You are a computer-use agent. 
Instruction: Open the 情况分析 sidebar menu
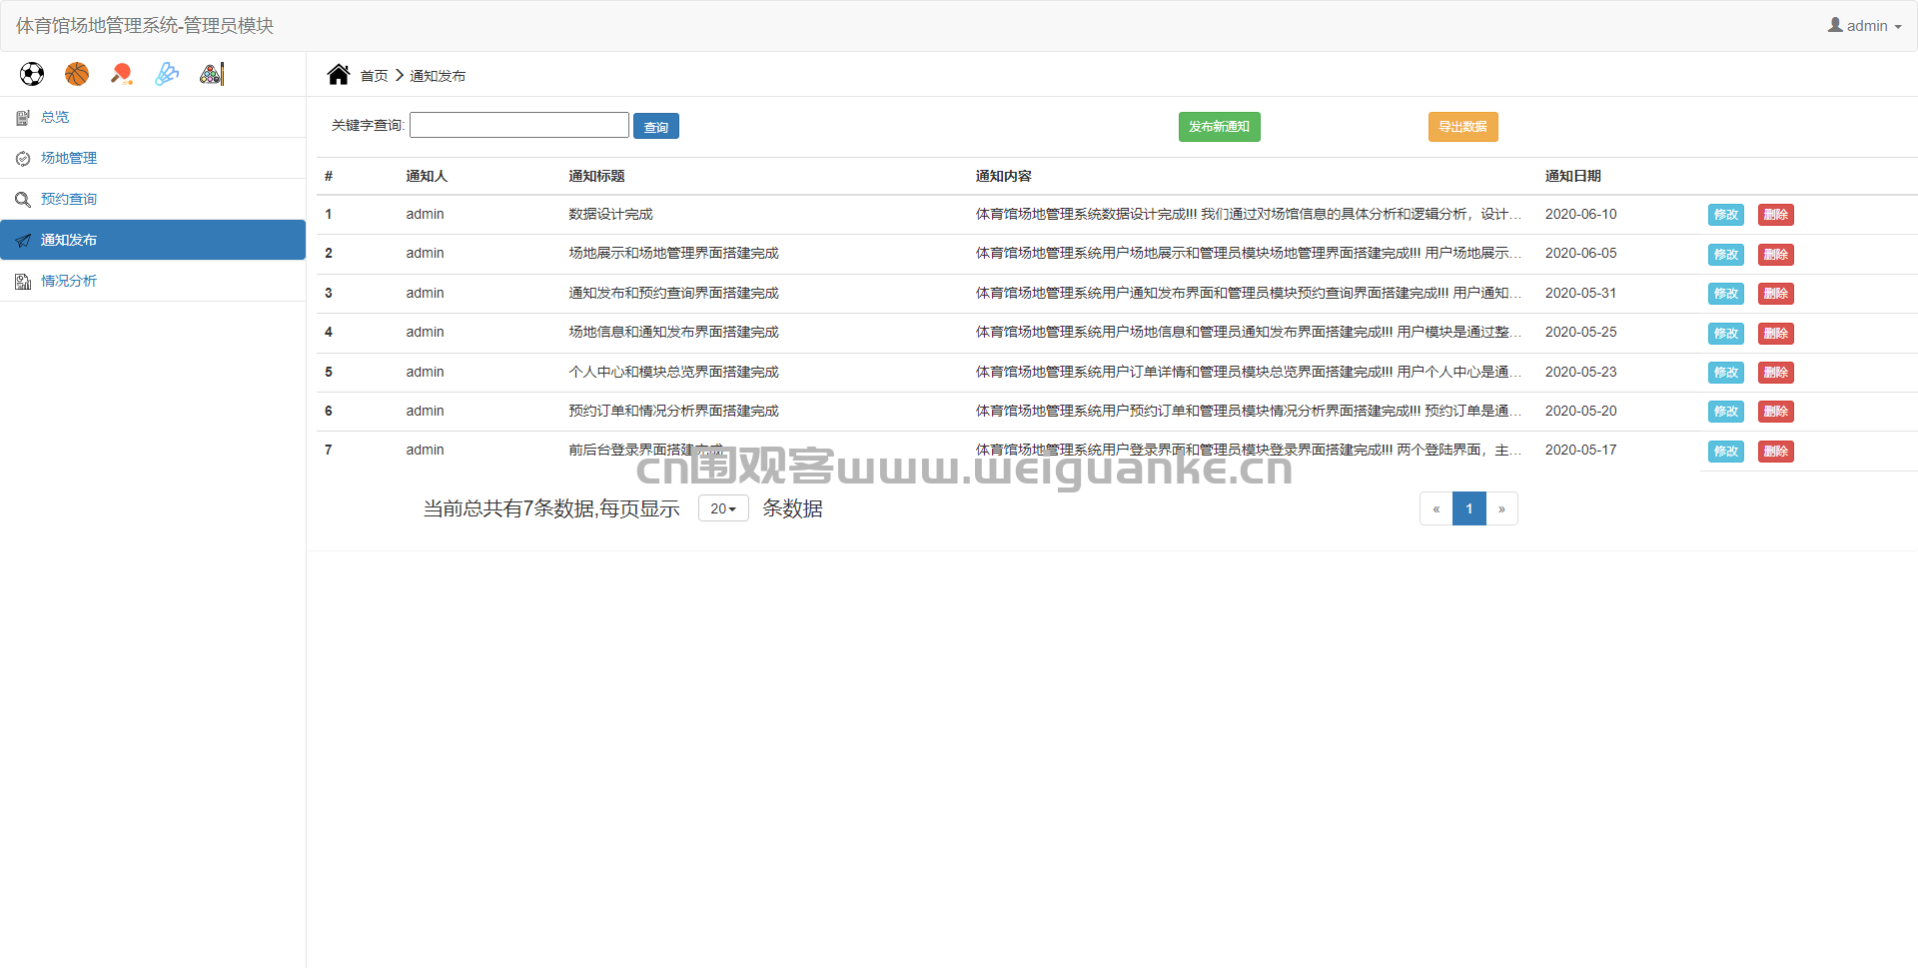pyautogui.click(x=153, y=282)
